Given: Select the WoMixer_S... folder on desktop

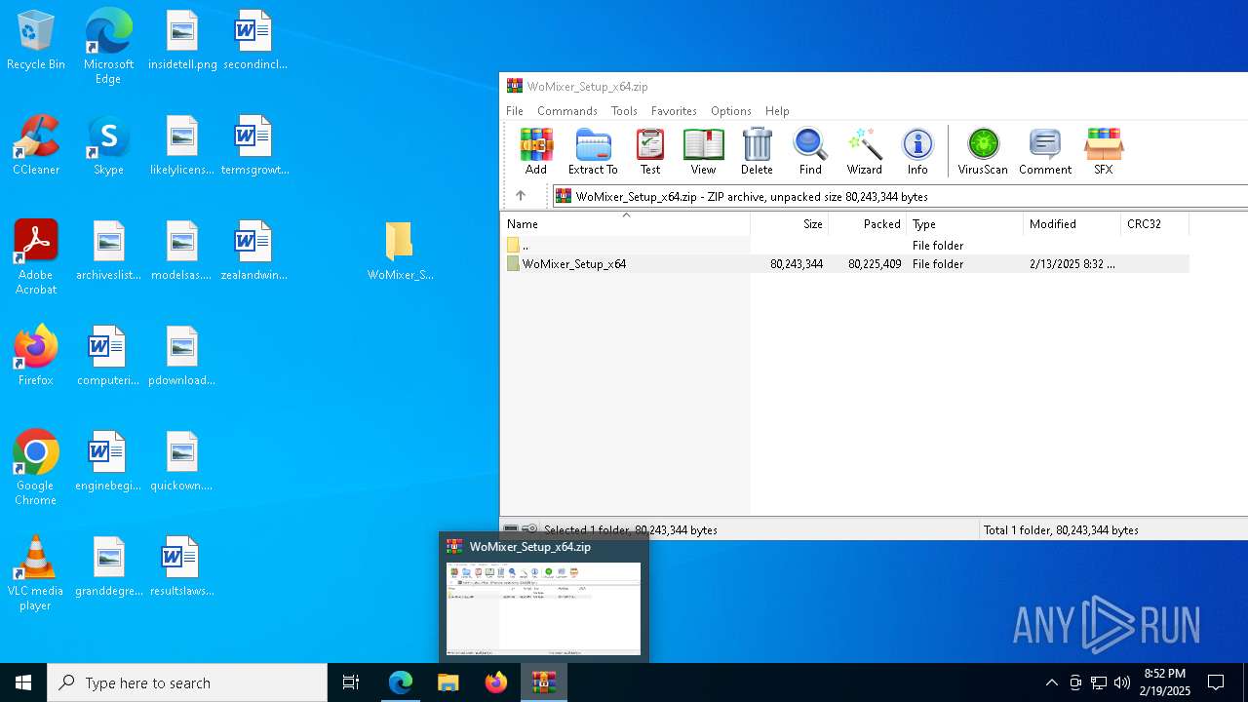Looking at the screenshot, I should 400,252.
